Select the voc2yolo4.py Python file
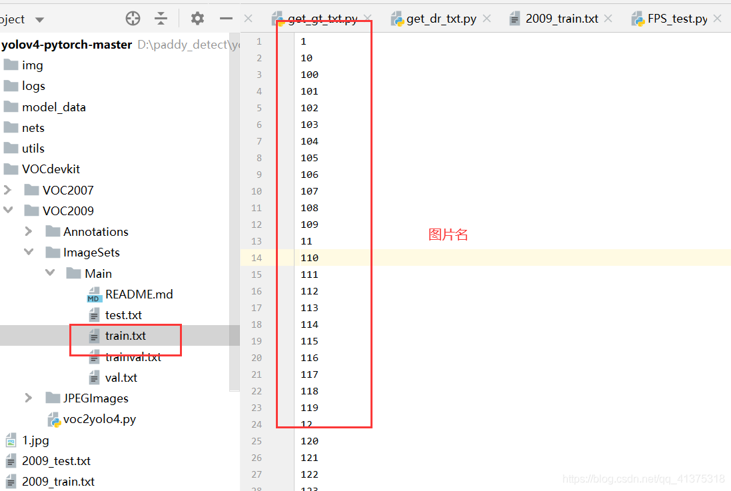 click(99, 419)
